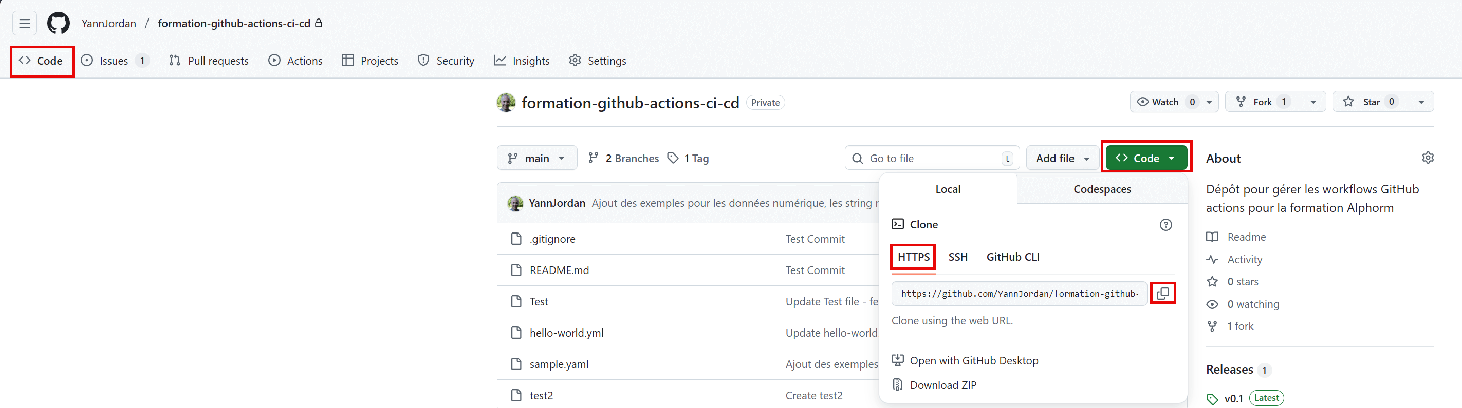
Task: Click the copy URL icon next to clone link
Action: [1163, 293]
